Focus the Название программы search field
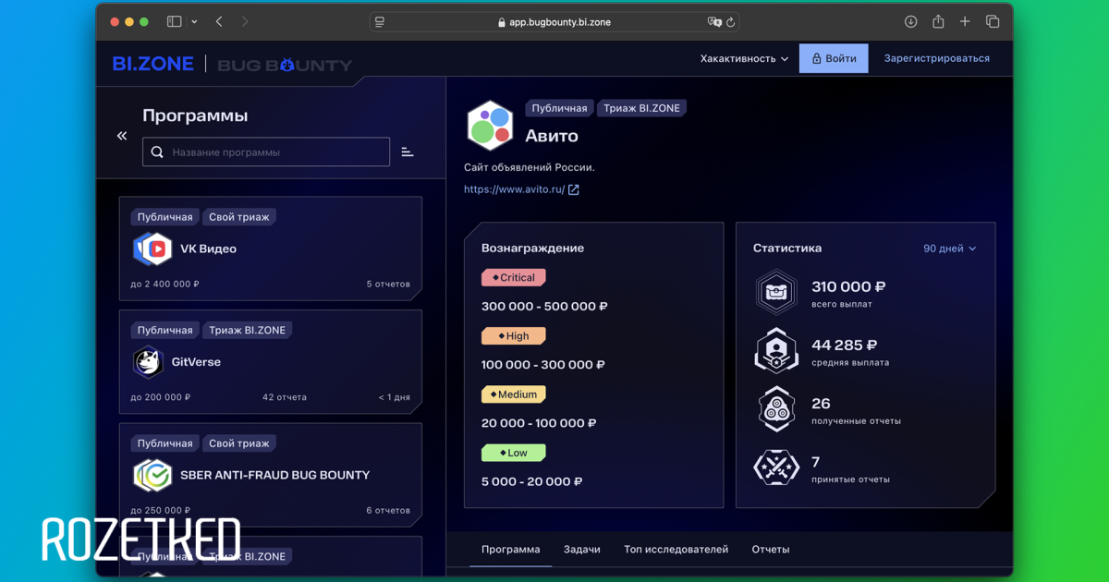The height and width of the screenshot is (582, 1109). (266, 152)
